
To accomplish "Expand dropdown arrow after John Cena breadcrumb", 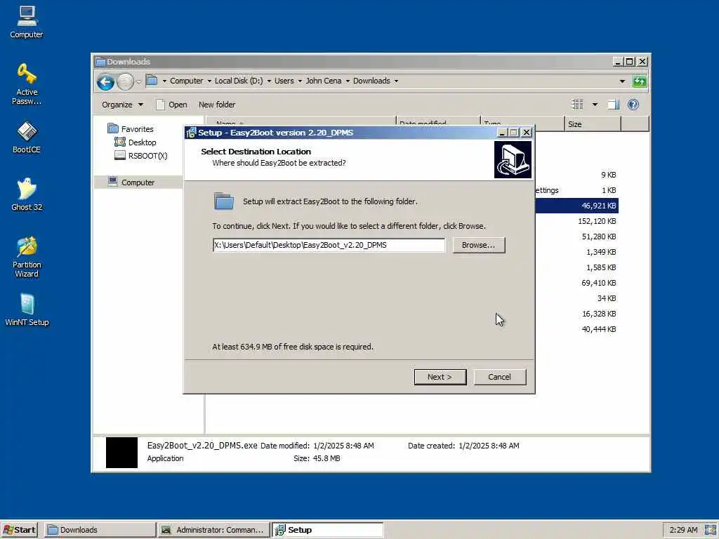I will 348,81.
